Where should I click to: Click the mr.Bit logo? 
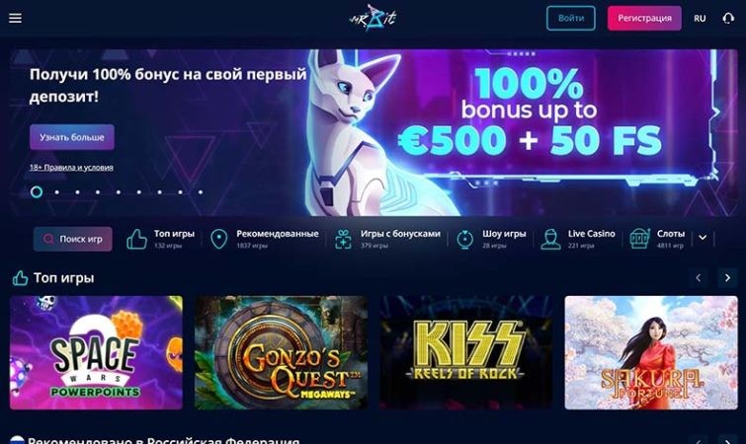pyautogui.click(x=373, y=18)
